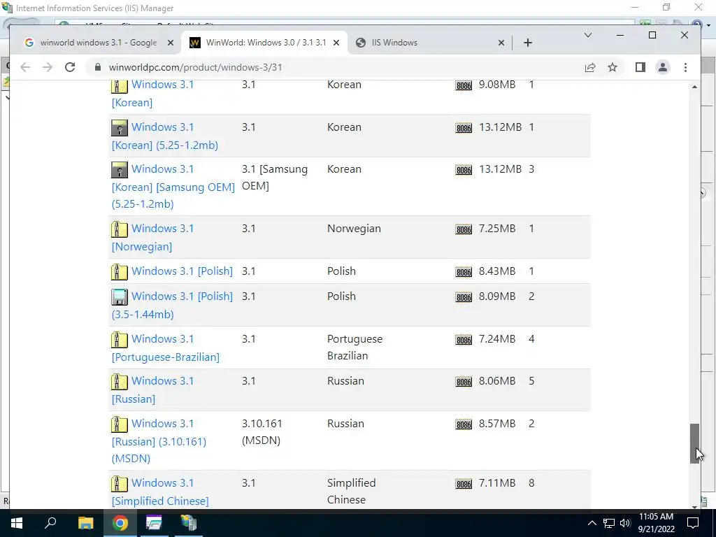
Task: Show hidden system tray icons
Action: click(592, 523)
